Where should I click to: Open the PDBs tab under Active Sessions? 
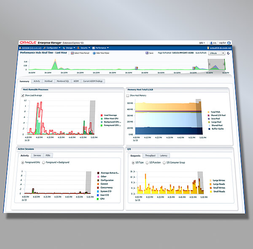pos(48,155)
